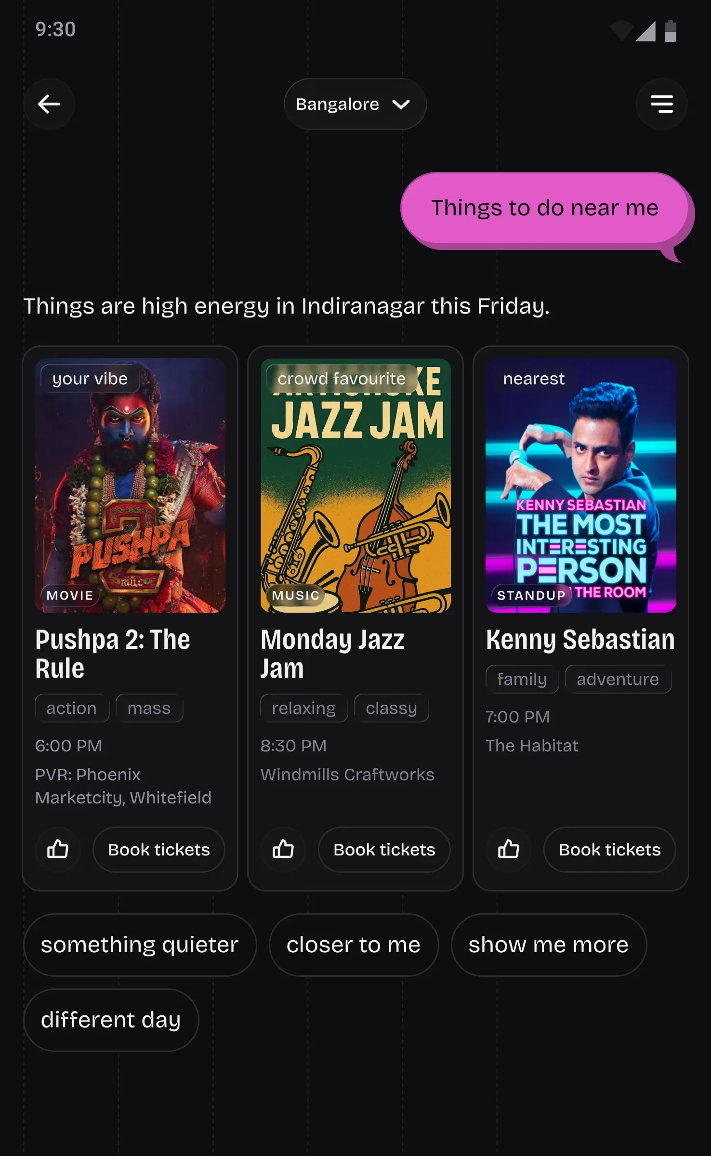Pick the 'different day' chip

(111, 1020)
